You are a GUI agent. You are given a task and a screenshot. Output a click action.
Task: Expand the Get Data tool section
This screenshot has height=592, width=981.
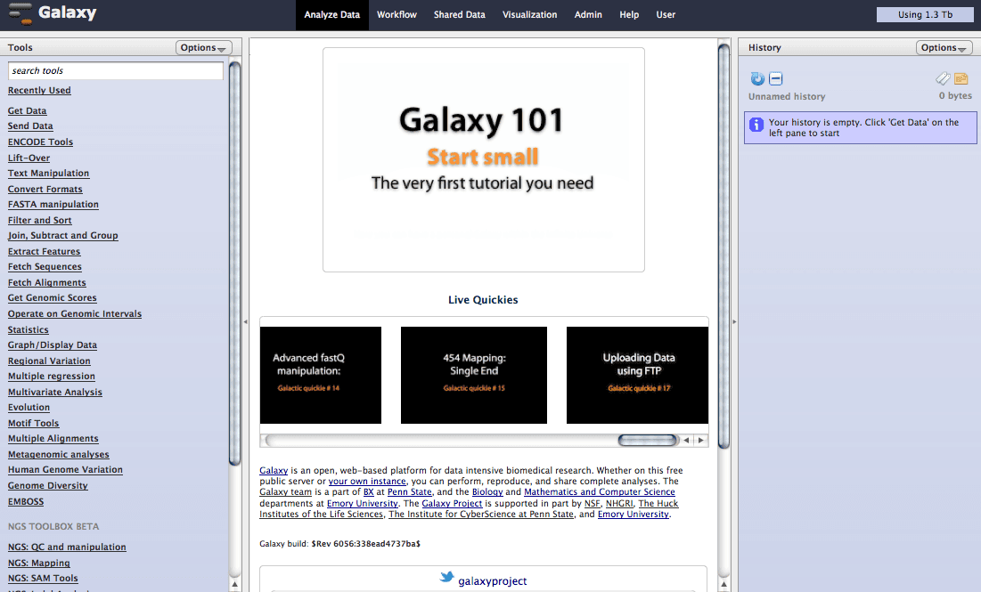click(28, 110)
